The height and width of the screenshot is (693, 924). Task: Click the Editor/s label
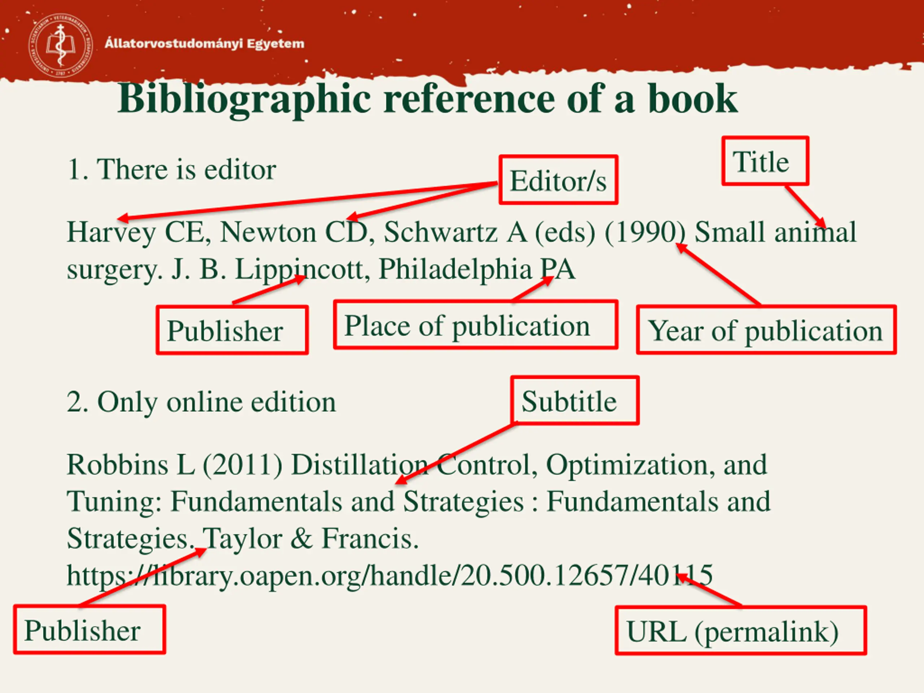point(558,180)
